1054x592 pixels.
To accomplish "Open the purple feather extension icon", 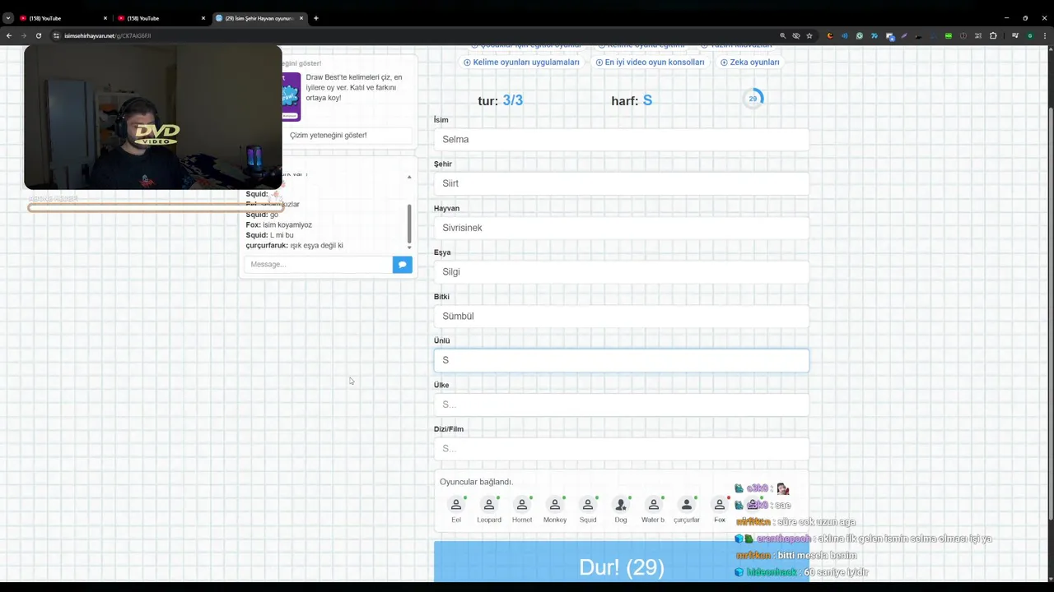I will pos(904,35).
